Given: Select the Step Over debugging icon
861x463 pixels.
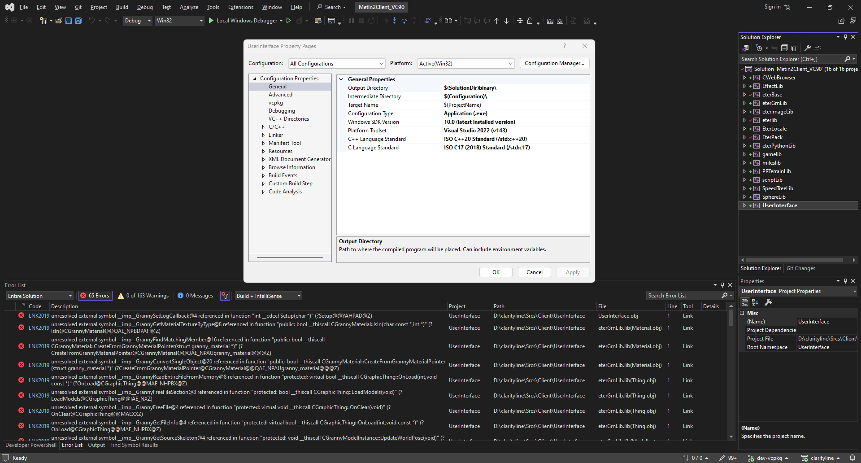Looking at the screenshot, I should coord(404,21).
